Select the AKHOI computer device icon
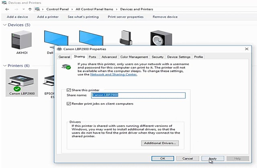This screenshot has width=257, height=168. point(21,40)
